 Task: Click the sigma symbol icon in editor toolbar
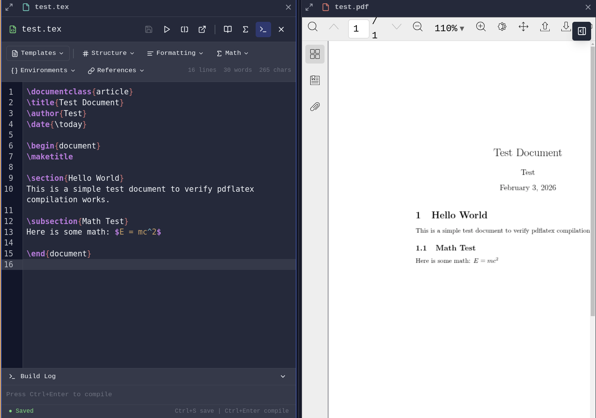pos(245,29)
